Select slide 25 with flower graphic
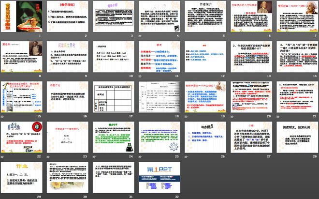This screenshot has width=319, height=199. click(x=159, y=137)
